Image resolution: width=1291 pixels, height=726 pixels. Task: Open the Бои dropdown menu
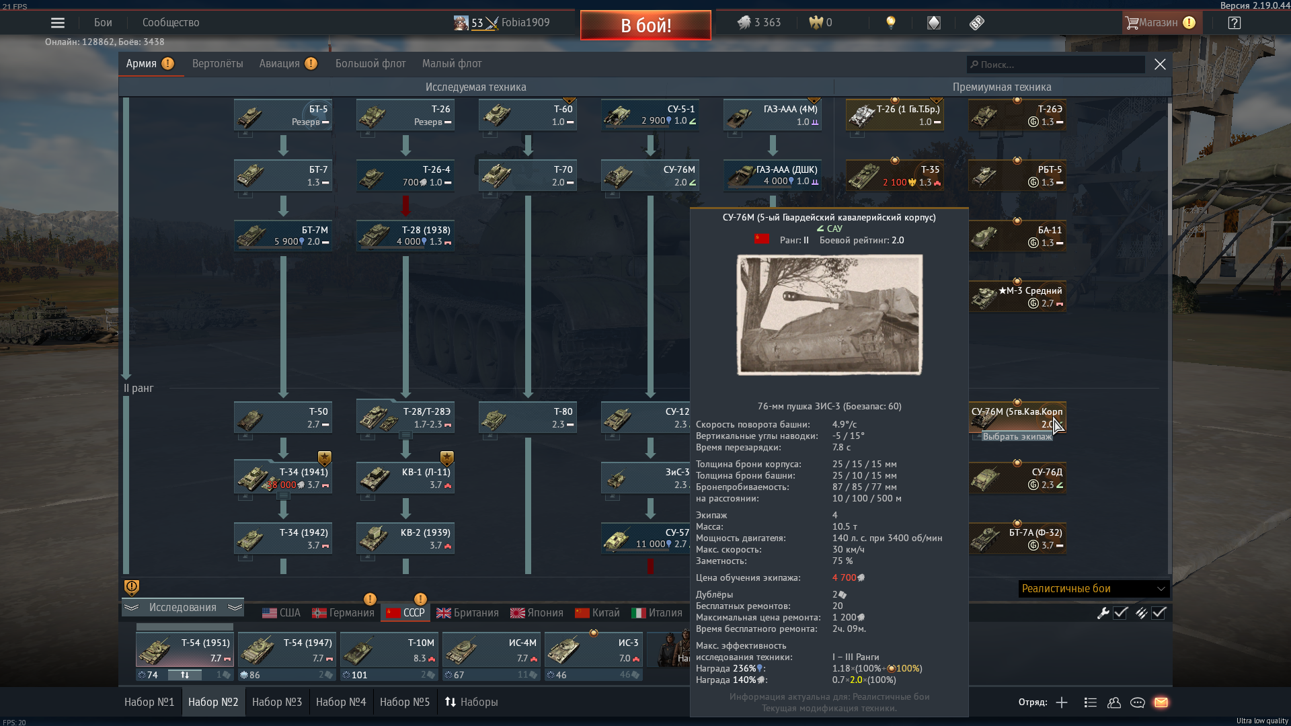[103, 23]
